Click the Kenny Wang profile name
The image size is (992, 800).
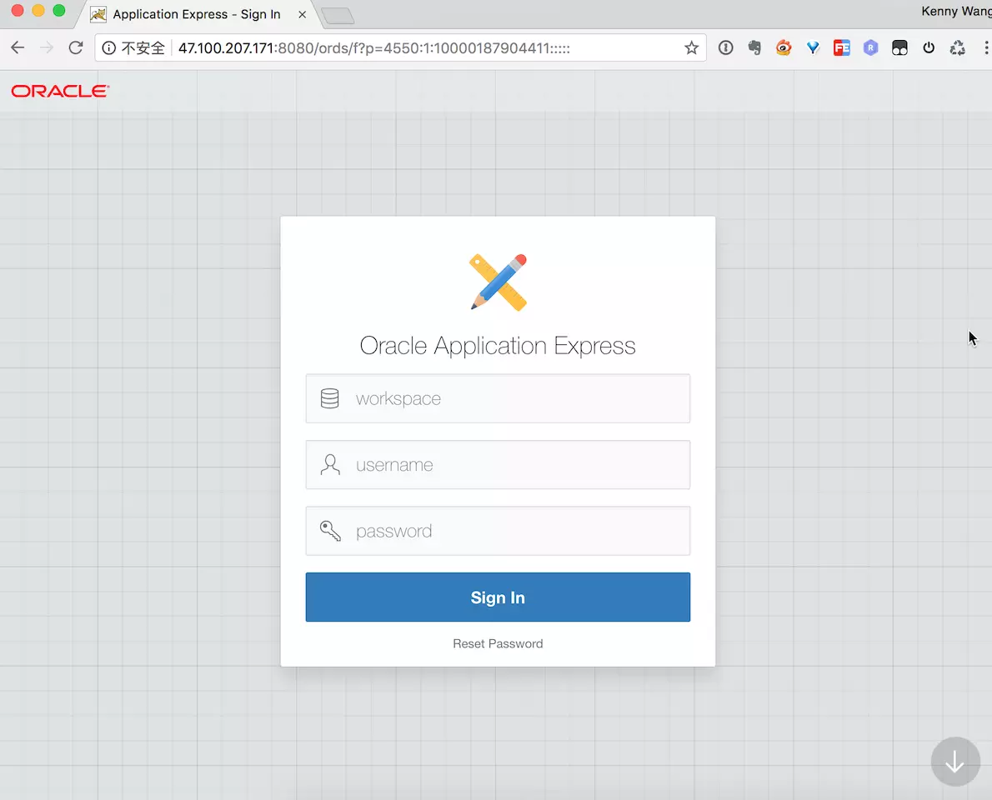tap(956, 12)
